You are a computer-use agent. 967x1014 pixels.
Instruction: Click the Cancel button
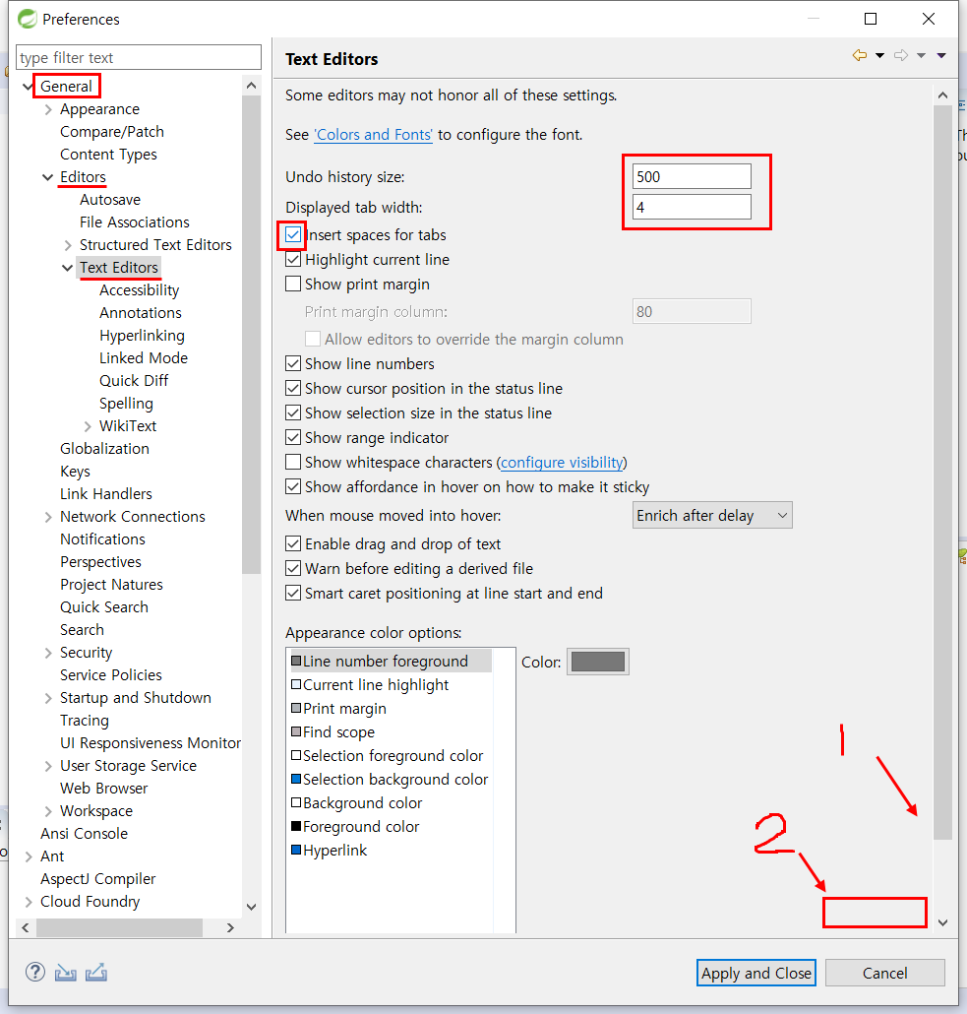[x=885, y=973]
